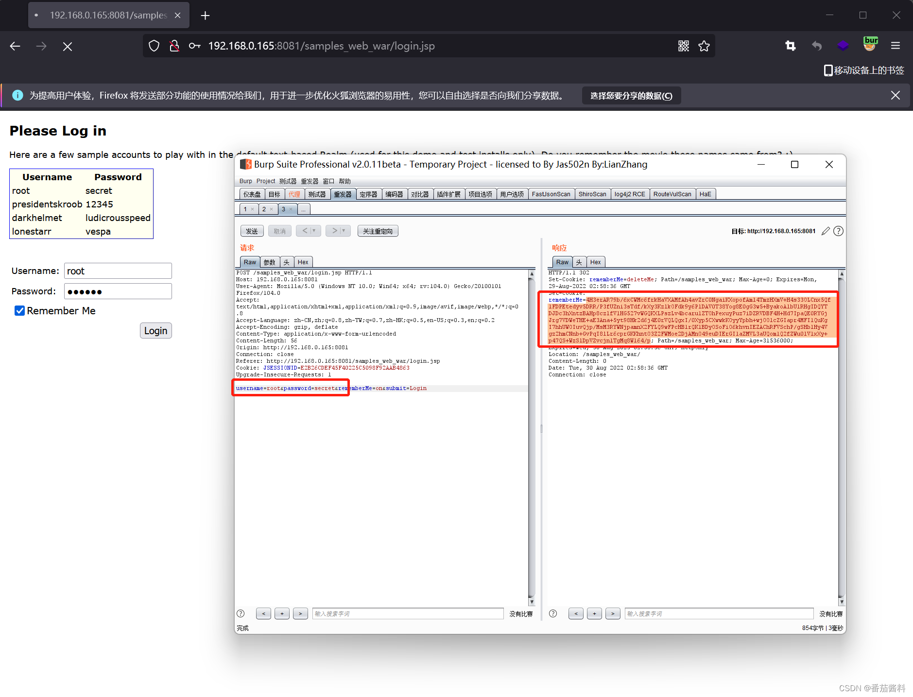
Task: Open the Burp proxy extension icon
Action: click(x=870, y=44)
